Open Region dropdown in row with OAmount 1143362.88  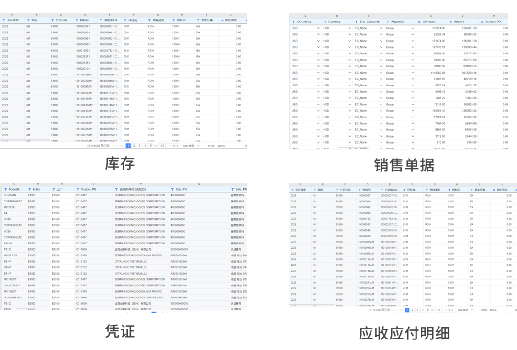pos(413,73)
